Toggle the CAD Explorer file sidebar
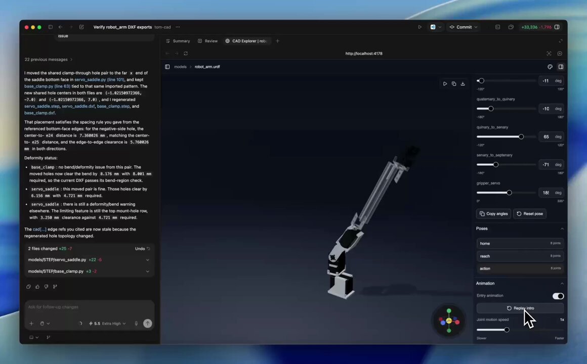Screen dimensions: 587x364 [167, 67]
